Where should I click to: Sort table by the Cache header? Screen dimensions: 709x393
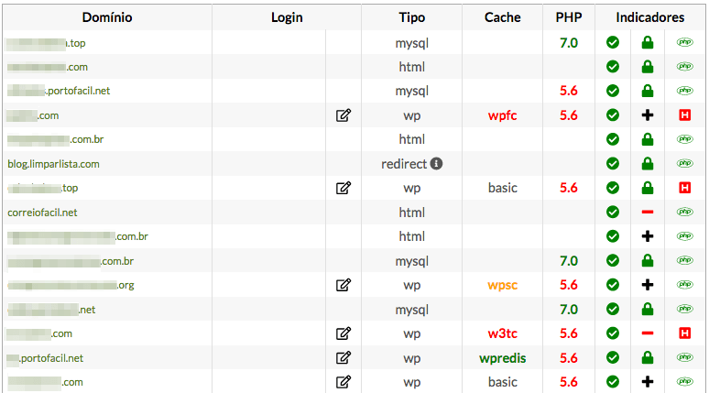502,17
